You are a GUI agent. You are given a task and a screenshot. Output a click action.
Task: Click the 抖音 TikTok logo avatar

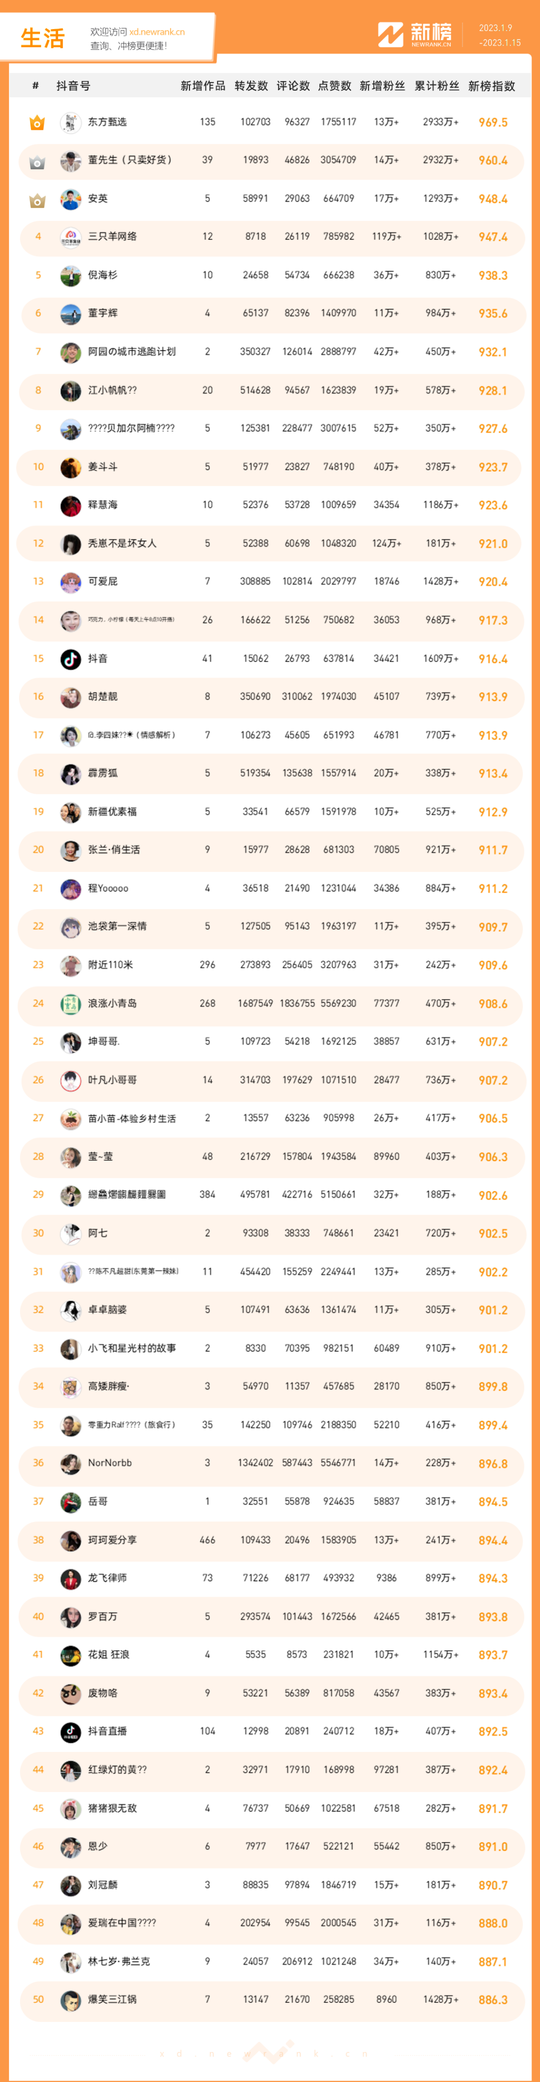point(70,659)
